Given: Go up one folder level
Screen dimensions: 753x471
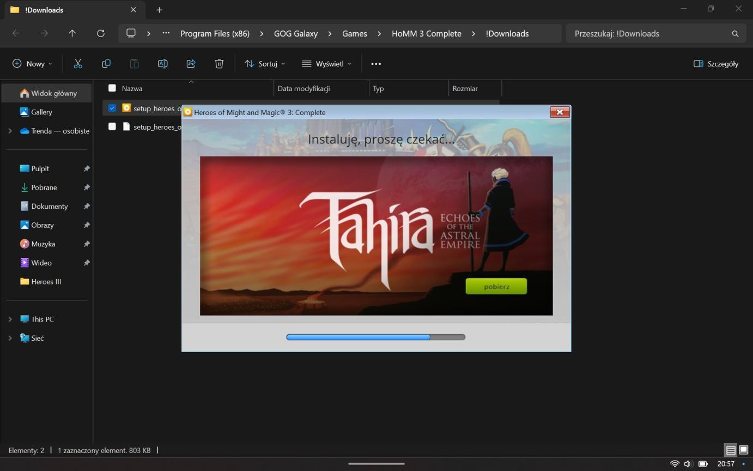Looking at the screenshot, I should [72, 33].
